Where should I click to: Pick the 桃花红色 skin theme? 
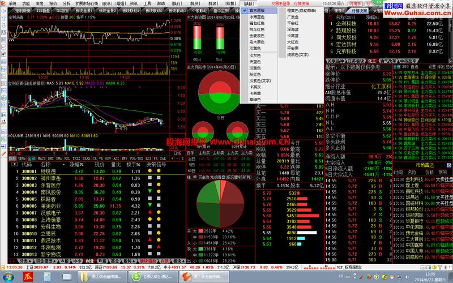click(x=257, y=29)
